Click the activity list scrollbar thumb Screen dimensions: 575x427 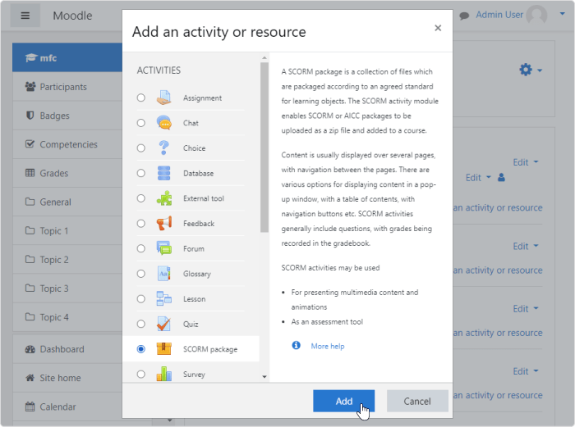coord(264,147)
